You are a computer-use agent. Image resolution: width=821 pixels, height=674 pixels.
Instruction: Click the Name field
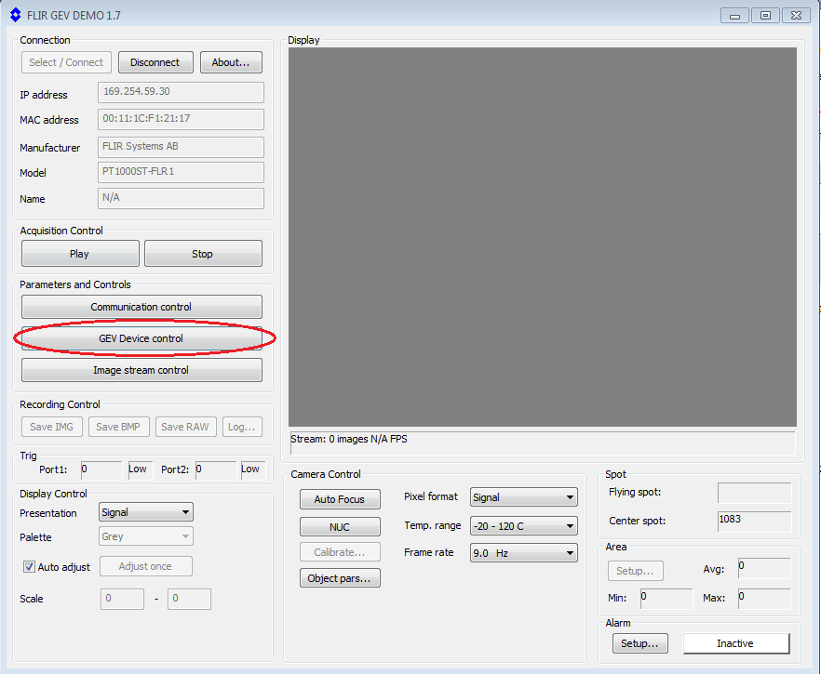182,198
